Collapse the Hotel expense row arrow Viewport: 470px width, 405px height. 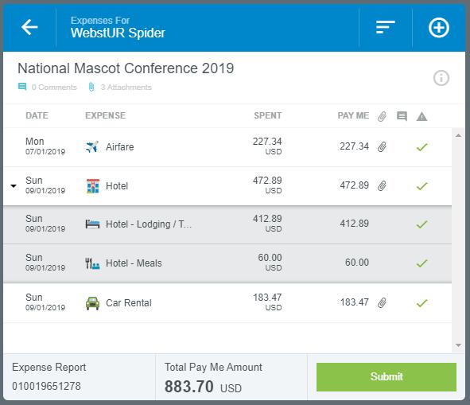pyautogui.click(x=14, y=186)
